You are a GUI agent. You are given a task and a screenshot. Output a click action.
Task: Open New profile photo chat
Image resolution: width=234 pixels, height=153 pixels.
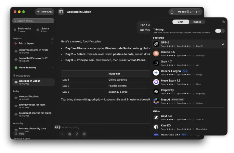(33, 98)
